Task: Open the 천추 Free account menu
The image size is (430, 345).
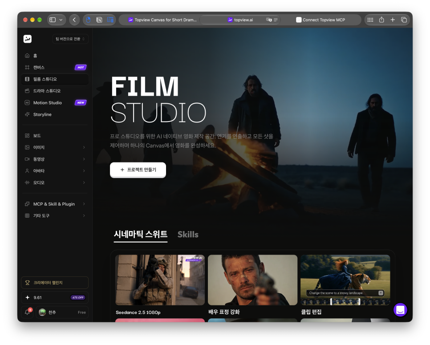Action: (62, 313)
